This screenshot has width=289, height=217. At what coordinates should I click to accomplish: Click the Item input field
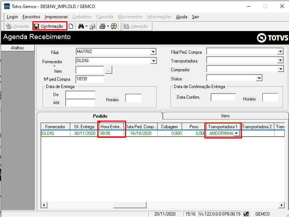(90, 70)
